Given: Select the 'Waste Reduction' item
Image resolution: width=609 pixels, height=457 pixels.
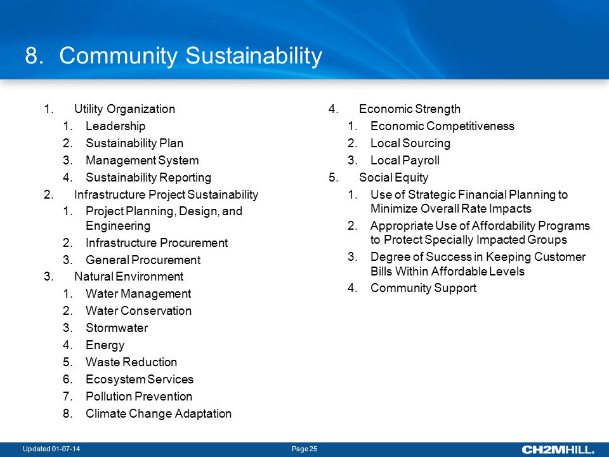Looking at the screenshot, I should 131,362.
